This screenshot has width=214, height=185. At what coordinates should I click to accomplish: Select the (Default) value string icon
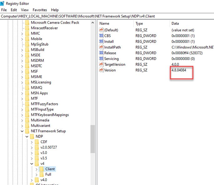tap(101, 30)
